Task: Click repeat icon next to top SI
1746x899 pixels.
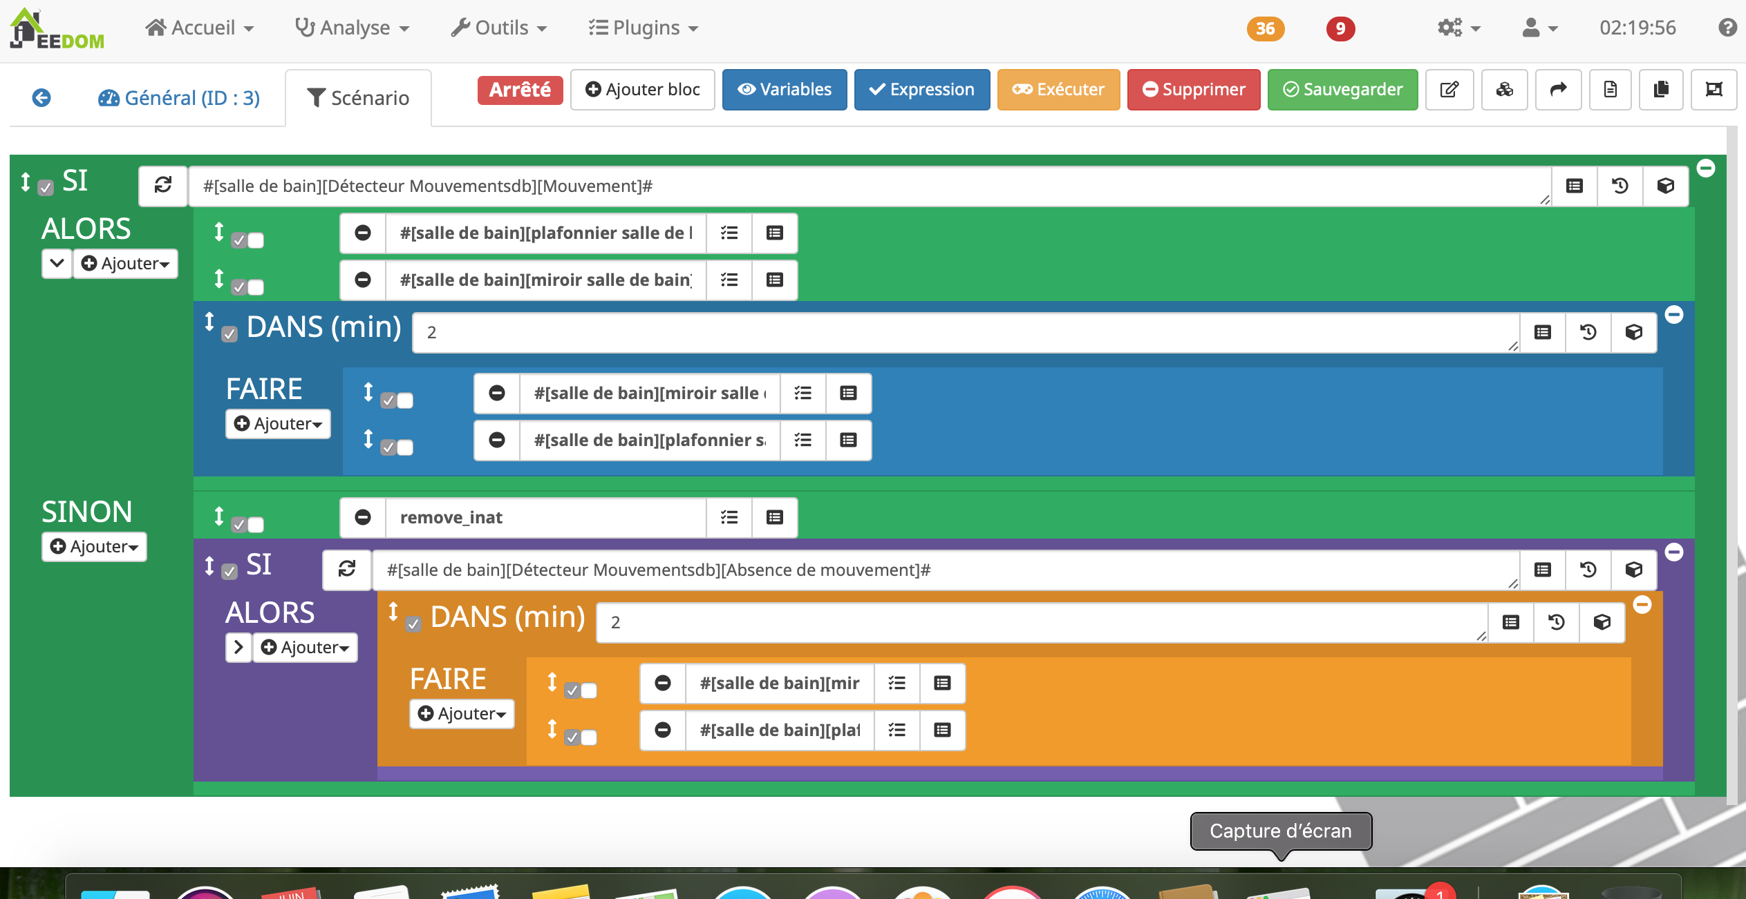Action: click(163, 186)
